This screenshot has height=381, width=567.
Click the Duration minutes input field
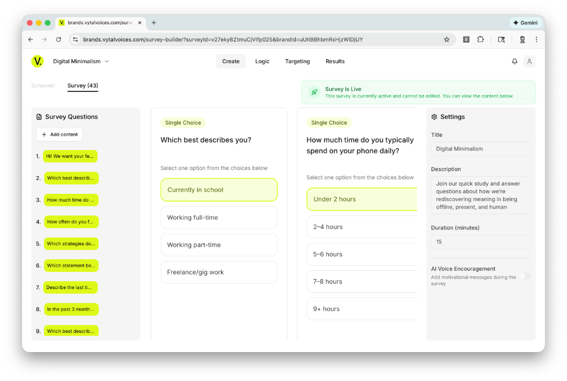[481, 241]
